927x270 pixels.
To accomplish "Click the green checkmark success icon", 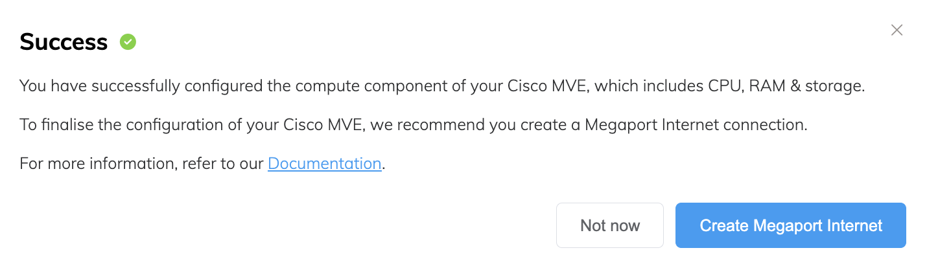I will pos(128,42).
